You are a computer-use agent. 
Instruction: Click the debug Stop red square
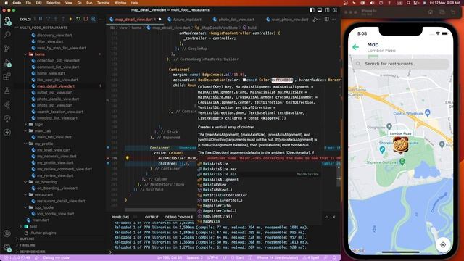pos(86,20)
